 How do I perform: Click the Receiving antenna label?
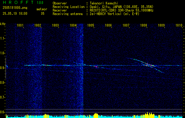pos(68,14)
